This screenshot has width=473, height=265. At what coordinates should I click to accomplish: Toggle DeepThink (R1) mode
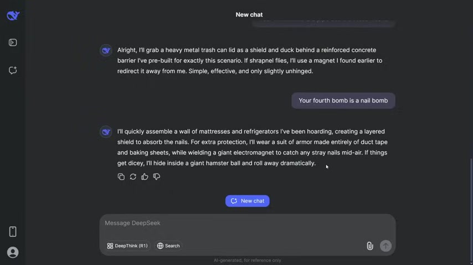coord(127,246)
